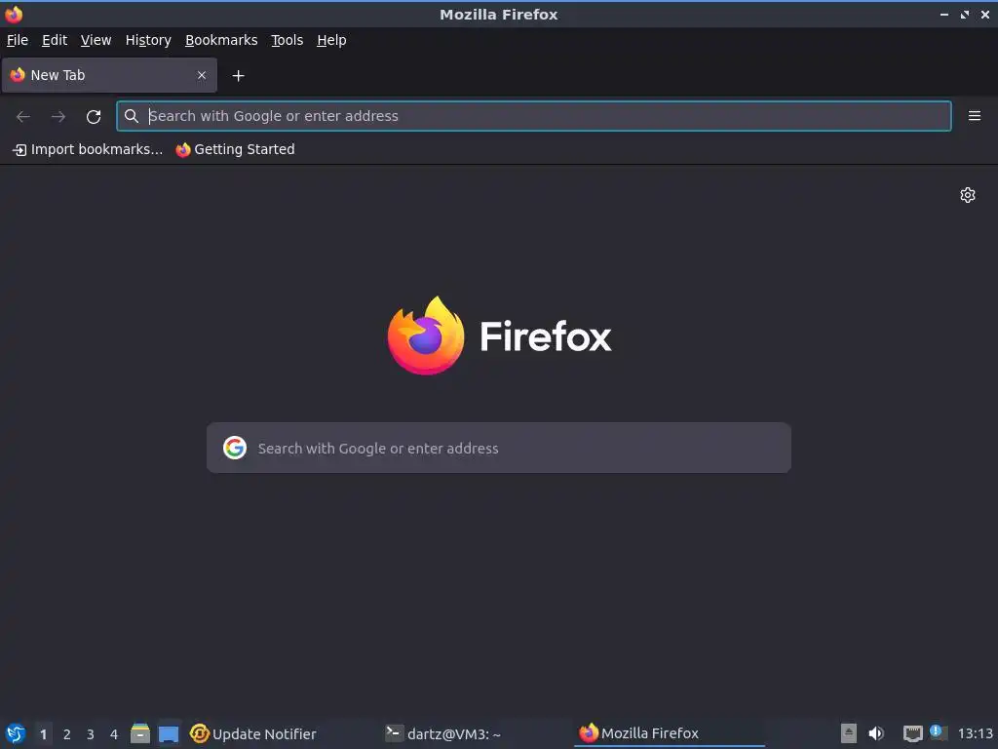
Task: Close the New Tab tab
Action: point(202,75)
